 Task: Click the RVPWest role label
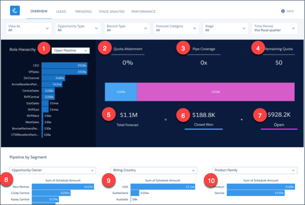coord(33,116)
